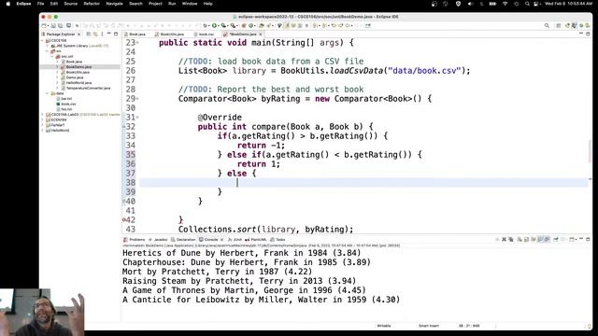
Task: Open the Run menu
Action: (172, 4)
